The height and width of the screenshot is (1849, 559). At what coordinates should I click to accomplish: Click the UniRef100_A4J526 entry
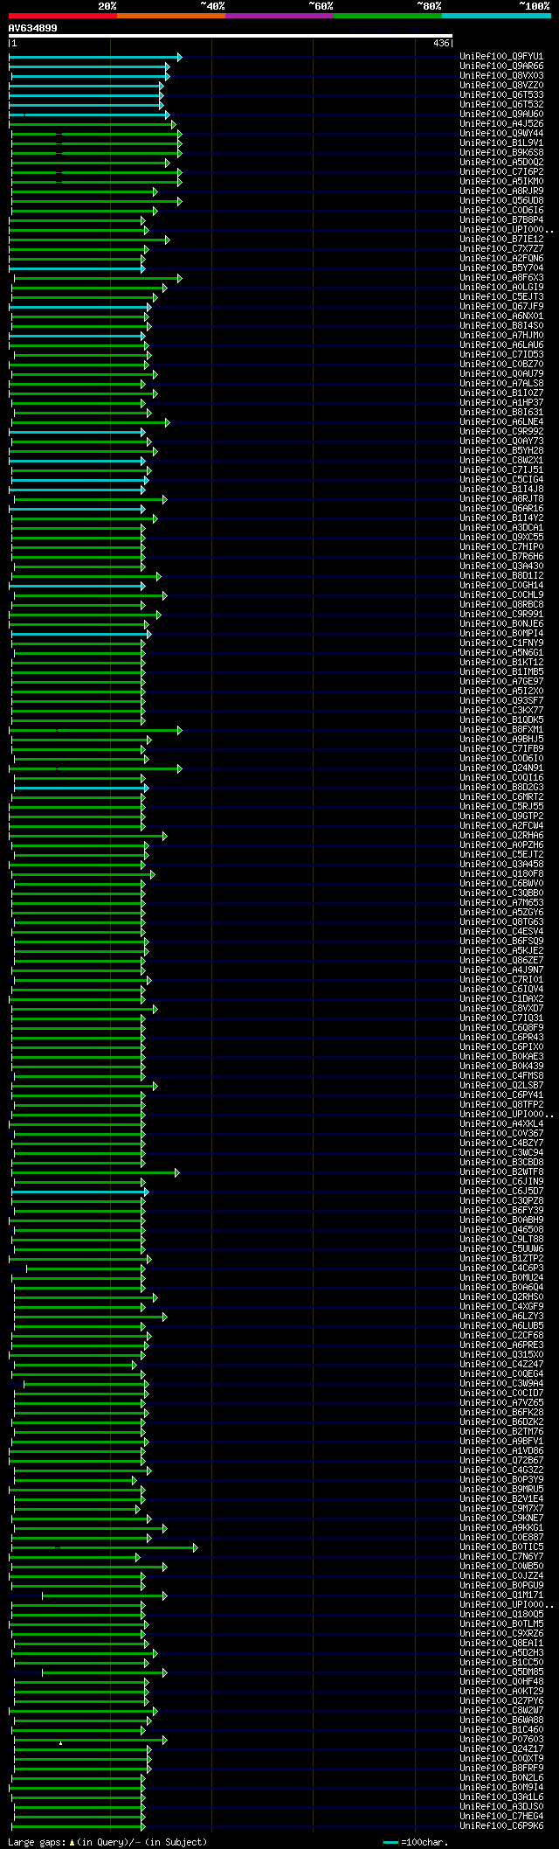(x=501, y=124)
